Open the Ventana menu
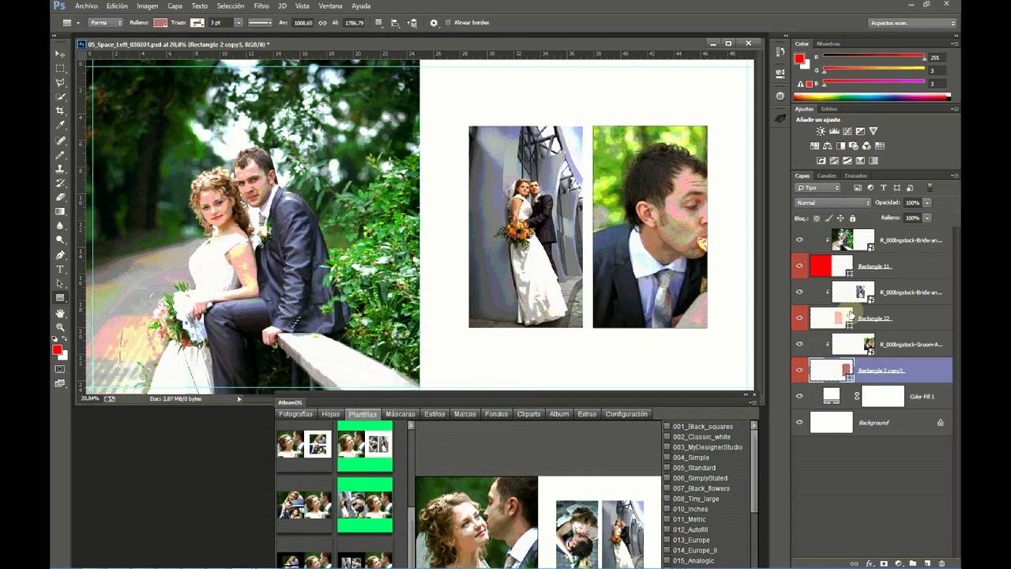1011x569 pixels. coord(330,6)
